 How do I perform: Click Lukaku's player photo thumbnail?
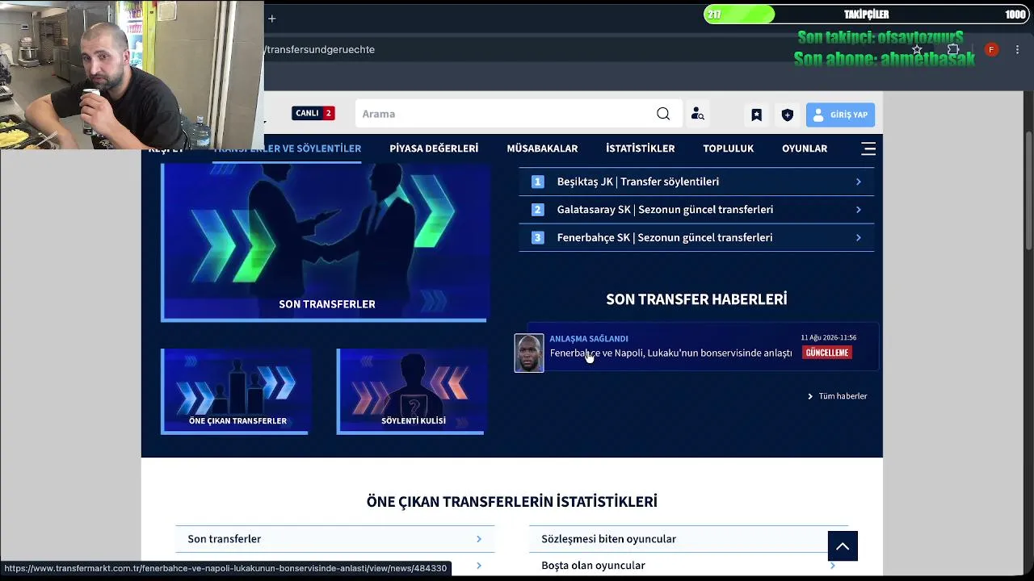[529, 353]
